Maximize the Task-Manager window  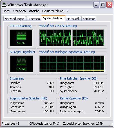pos(103,4)
